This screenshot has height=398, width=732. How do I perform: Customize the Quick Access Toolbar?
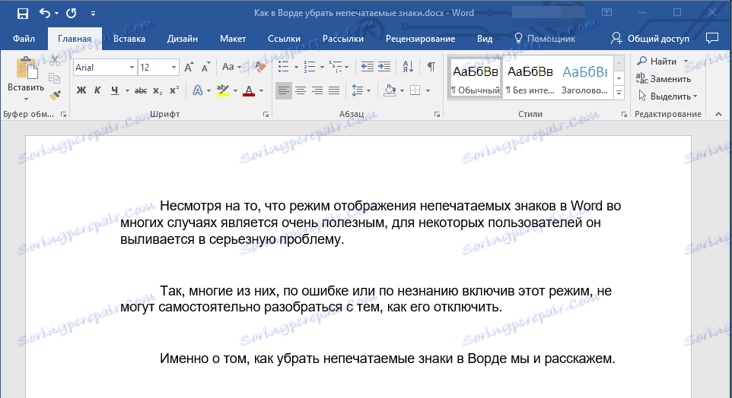[93, 14]
